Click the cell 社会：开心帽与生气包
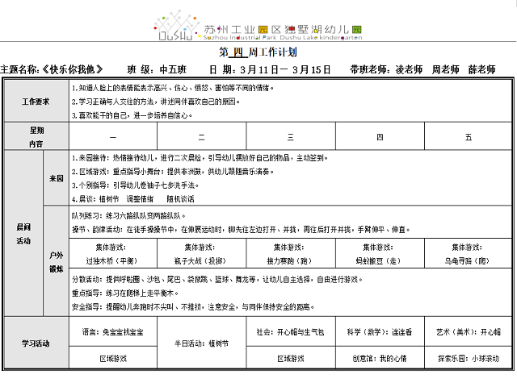The width and height of the screenshot is (517, 387). click(291, 332)
